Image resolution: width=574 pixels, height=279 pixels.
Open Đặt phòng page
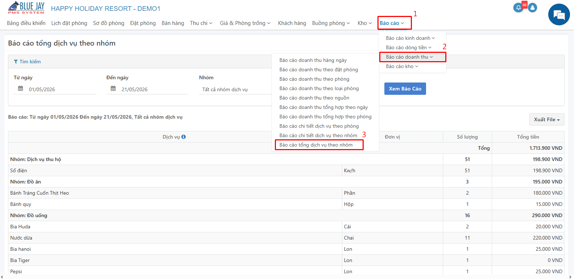[x=143, y=23]
